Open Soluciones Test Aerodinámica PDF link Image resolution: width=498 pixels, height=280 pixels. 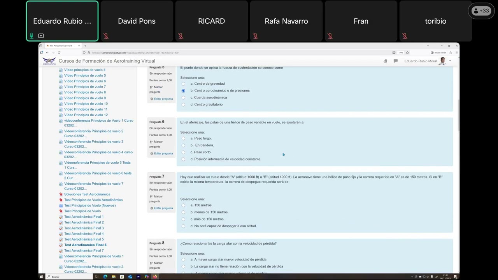87,194
